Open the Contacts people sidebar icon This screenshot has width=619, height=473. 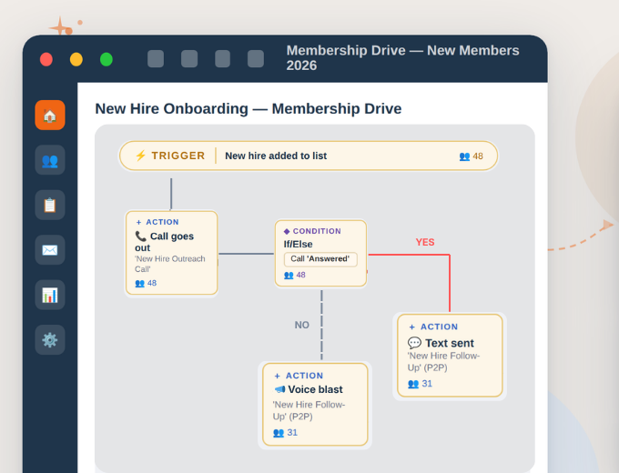[50, 160]
